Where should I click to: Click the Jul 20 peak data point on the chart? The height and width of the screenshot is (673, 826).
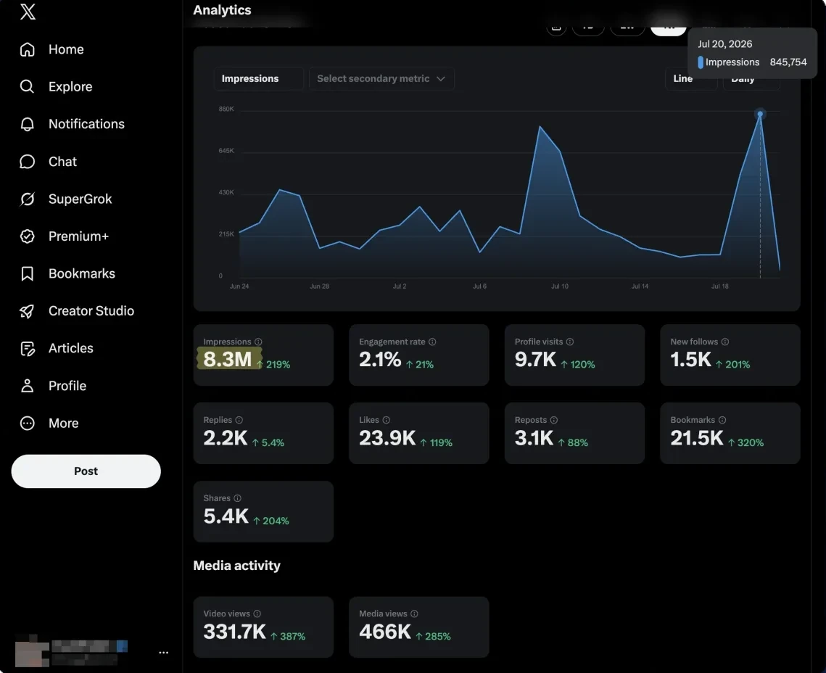click(x=759, y=114)
